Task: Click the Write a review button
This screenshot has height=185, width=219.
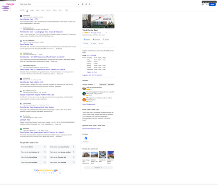Action: pyautogui.click(x=103, y=84)
